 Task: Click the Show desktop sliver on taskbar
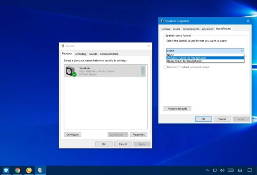click(256, 171)
